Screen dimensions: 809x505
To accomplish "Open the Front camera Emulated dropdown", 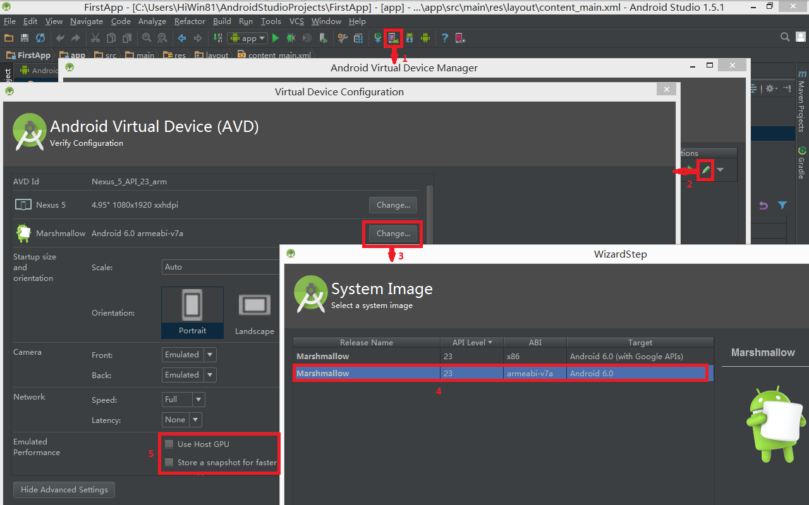I will pyautogui.click(x=189, y=355).
